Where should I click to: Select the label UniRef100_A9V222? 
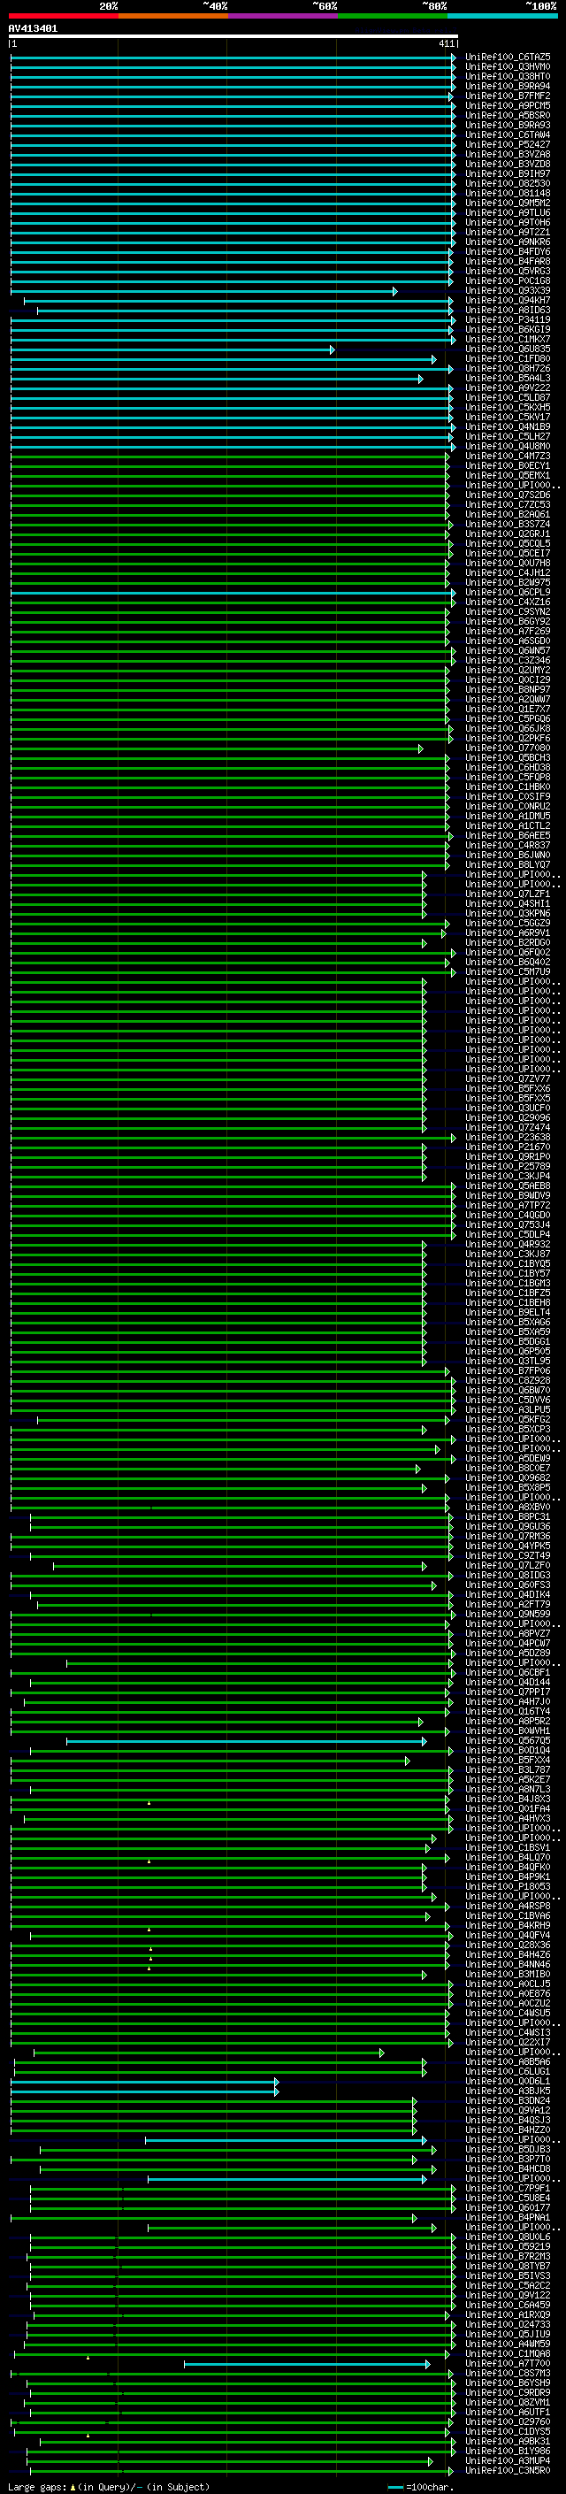point(508,388)
